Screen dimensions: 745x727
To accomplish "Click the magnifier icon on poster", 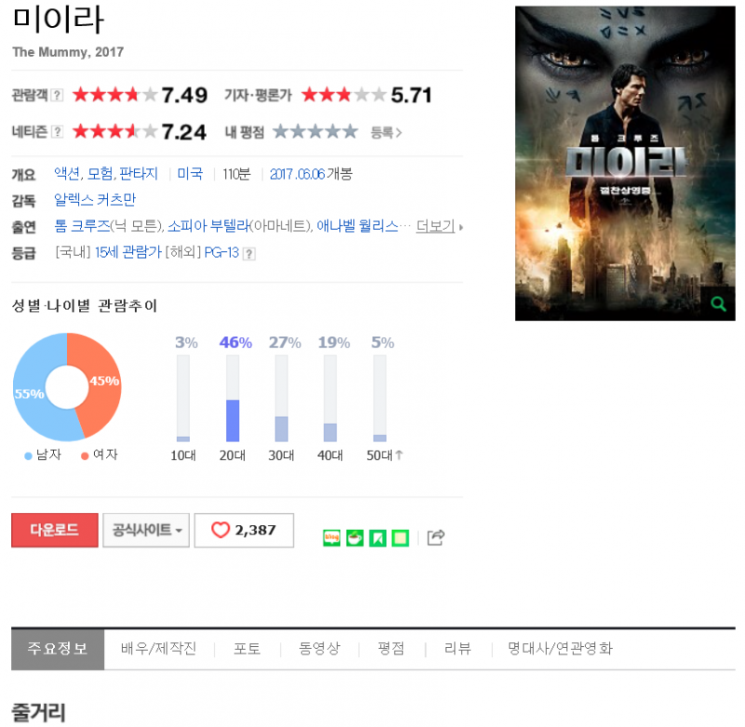I will 718,303.
